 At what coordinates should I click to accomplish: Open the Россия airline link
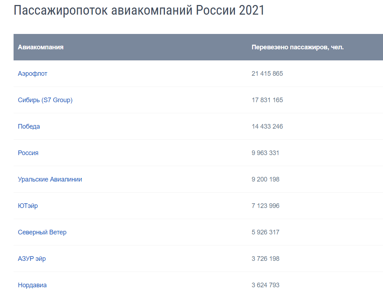pos(28,153)
